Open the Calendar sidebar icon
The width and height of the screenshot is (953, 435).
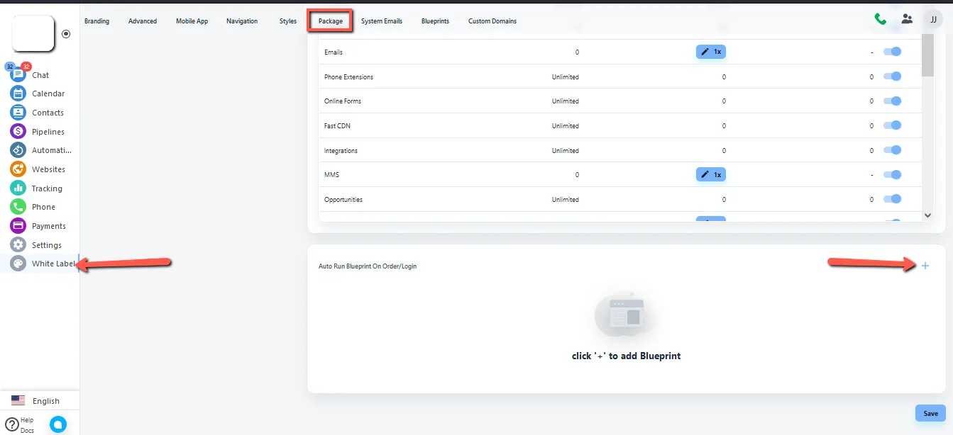pyautogui.click(x=18, y=94)
